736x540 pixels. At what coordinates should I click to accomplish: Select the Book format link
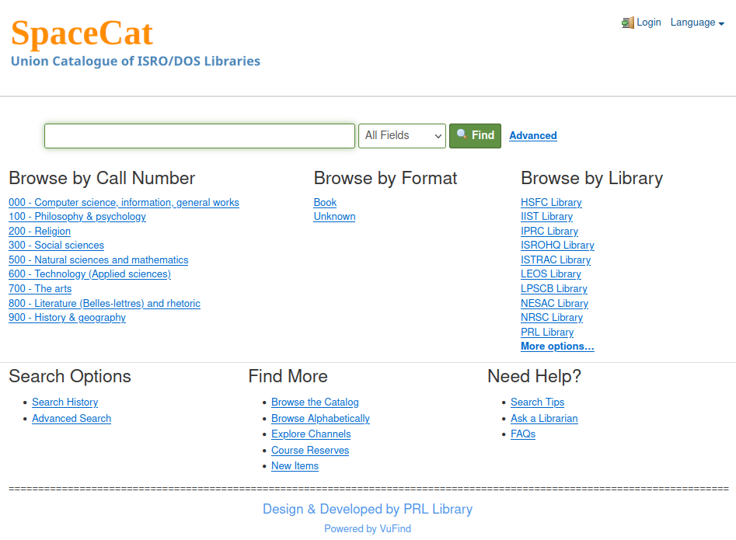[x=326, y=202]
